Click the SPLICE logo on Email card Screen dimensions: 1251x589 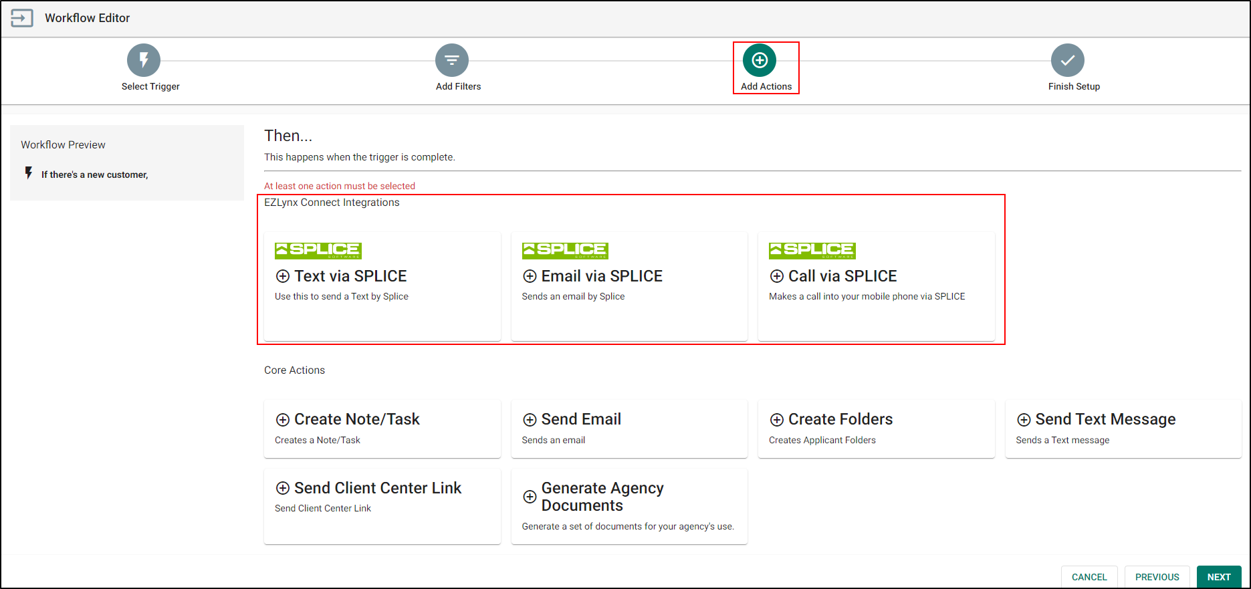click(565, 251)
